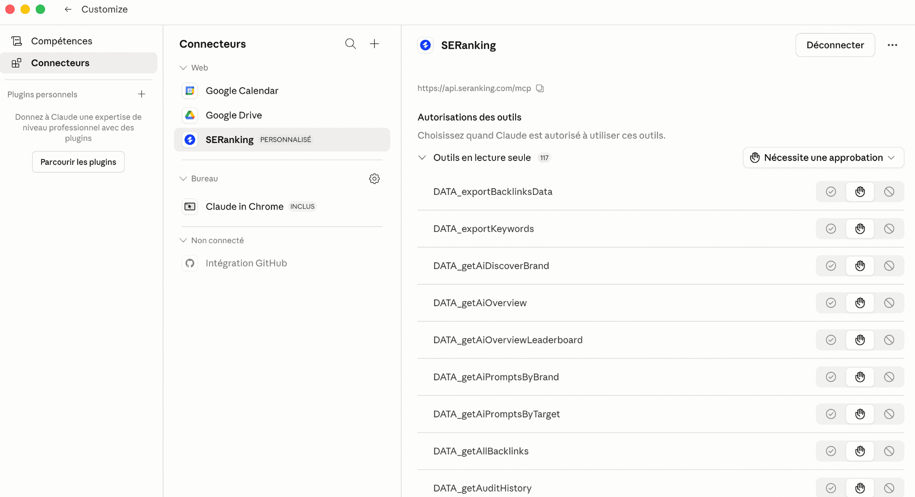Viewport: 915px width, 497px height.
Task: Require approval for DATA_getAiPromptsByBrand
Action: click(860, 377)
